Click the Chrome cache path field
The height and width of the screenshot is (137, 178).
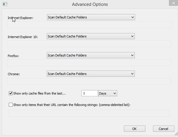click(x=89, y=81)
